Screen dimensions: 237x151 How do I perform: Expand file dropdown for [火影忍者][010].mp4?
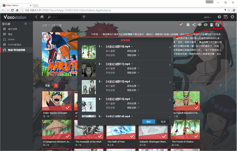(132, 47)
